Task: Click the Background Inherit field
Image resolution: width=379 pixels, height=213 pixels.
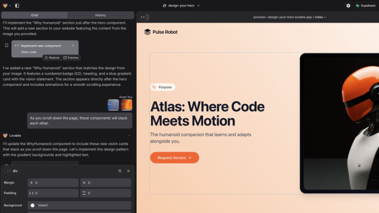Action: (79, 205)
